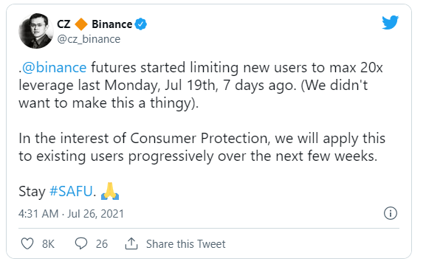Open the #SAFU hashtag link
426x267 pixels.
click(71, 191)
